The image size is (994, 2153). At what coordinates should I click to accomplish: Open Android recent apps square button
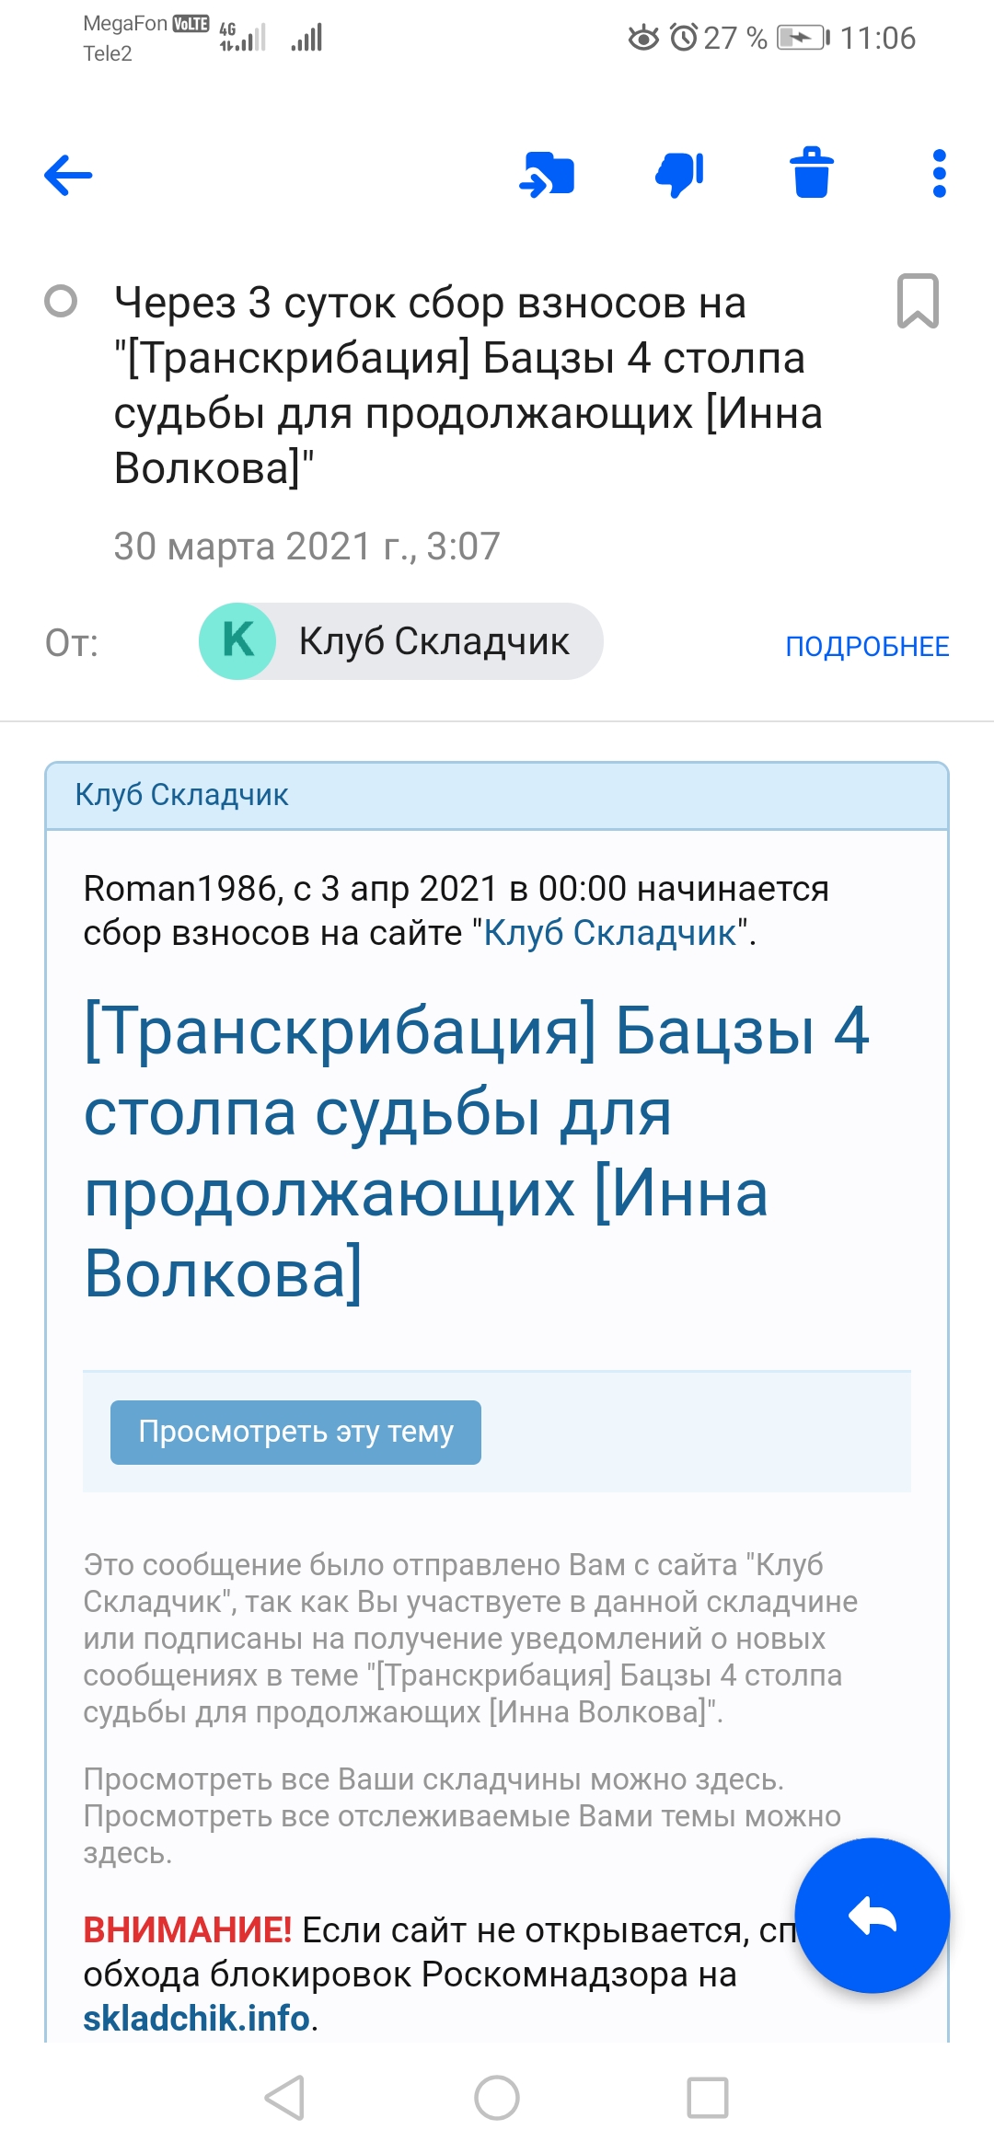(x=707, y=2098)
